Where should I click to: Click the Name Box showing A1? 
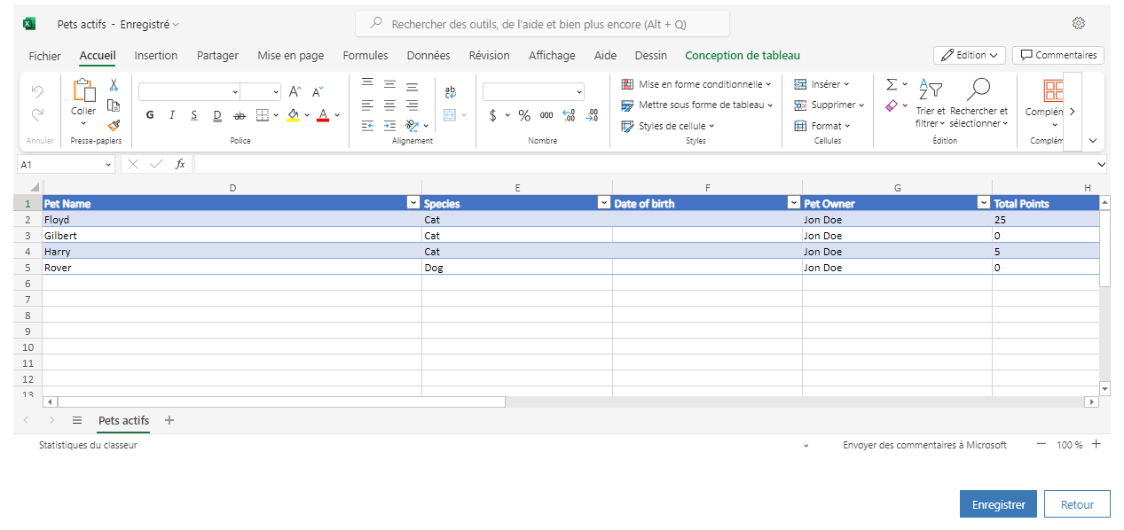pos(67,164)
